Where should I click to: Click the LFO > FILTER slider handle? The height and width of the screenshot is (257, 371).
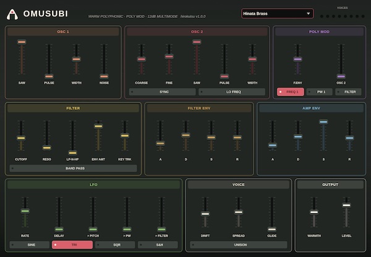[x=161, y=229]
